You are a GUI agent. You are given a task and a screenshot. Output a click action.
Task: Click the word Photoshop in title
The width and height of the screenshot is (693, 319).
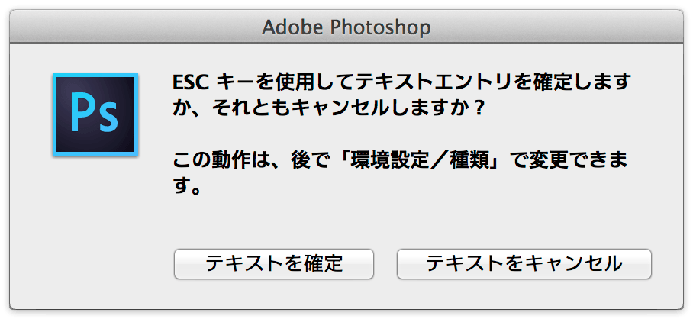tap(381, 27)
